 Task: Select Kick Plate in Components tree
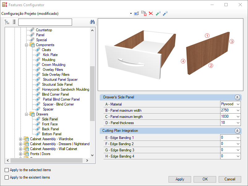50,55
